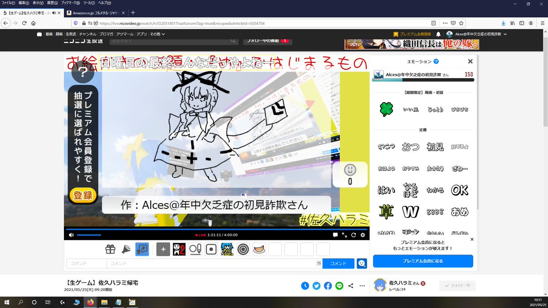Viewport: 548px width, 308px height.
Task: Close the emotion panel
Action: click(x=470, y=61)
